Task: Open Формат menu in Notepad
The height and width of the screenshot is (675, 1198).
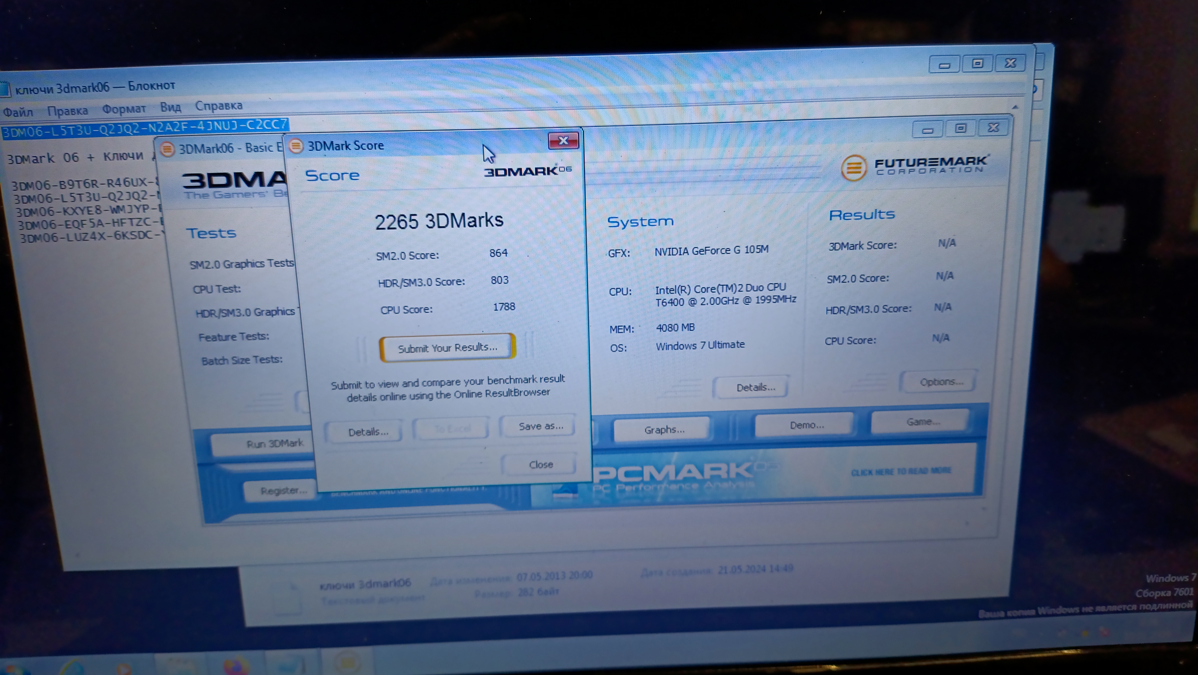Action: point(124,109)
